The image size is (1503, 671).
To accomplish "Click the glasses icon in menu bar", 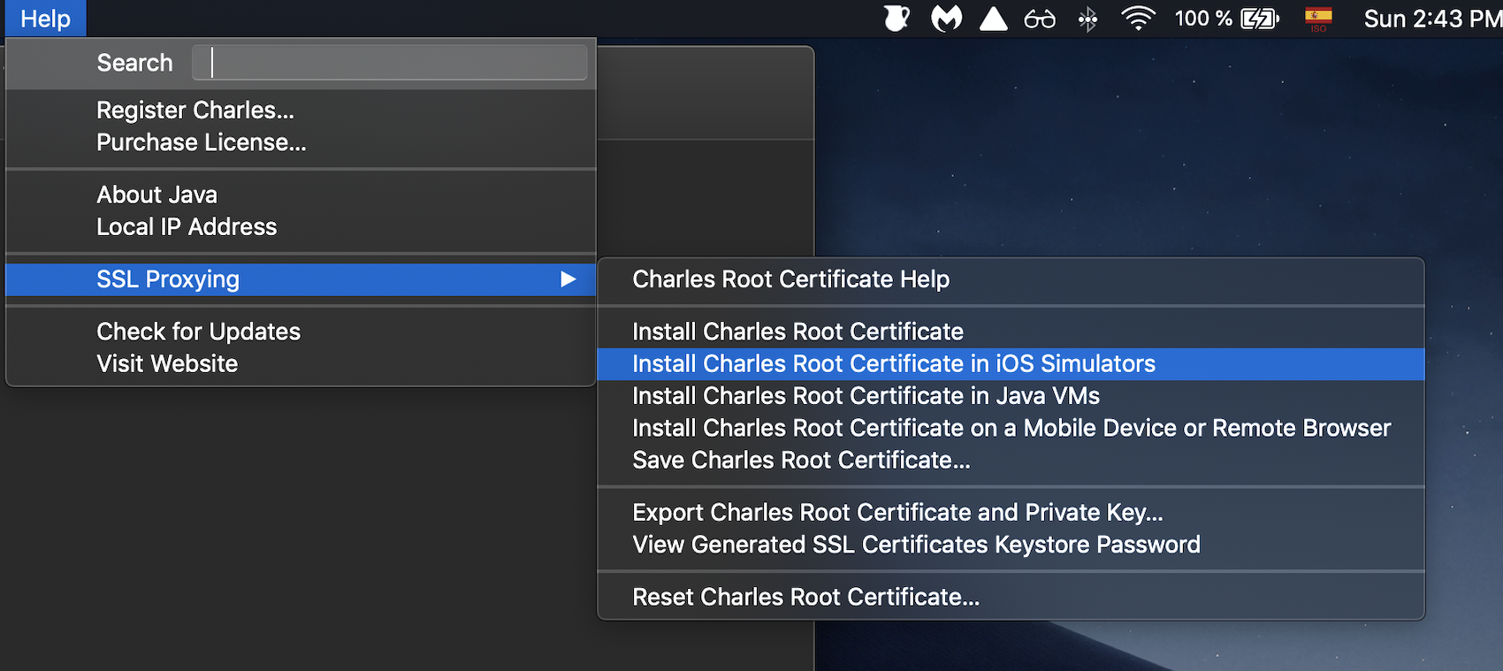I will 1040,19.
